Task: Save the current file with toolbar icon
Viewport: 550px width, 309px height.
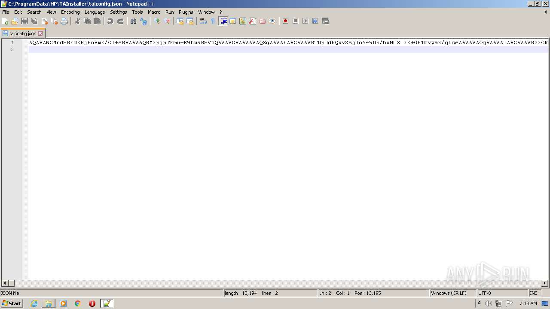Action: 24,21
